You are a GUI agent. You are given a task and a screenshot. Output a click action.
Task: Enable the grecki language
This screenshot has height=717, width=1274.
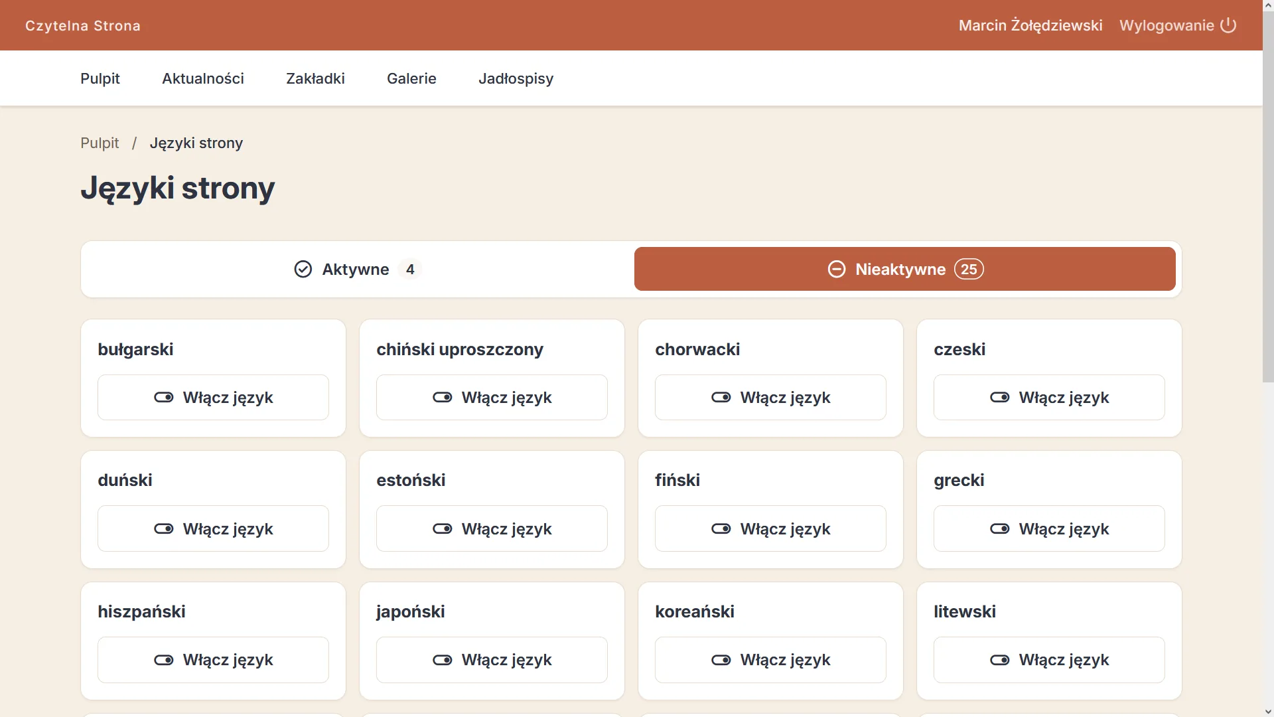[x=1049, y=528]
